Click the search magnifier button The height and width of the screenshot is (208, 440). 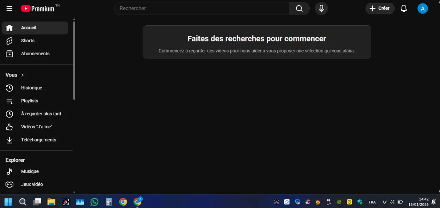pos(299,8)
